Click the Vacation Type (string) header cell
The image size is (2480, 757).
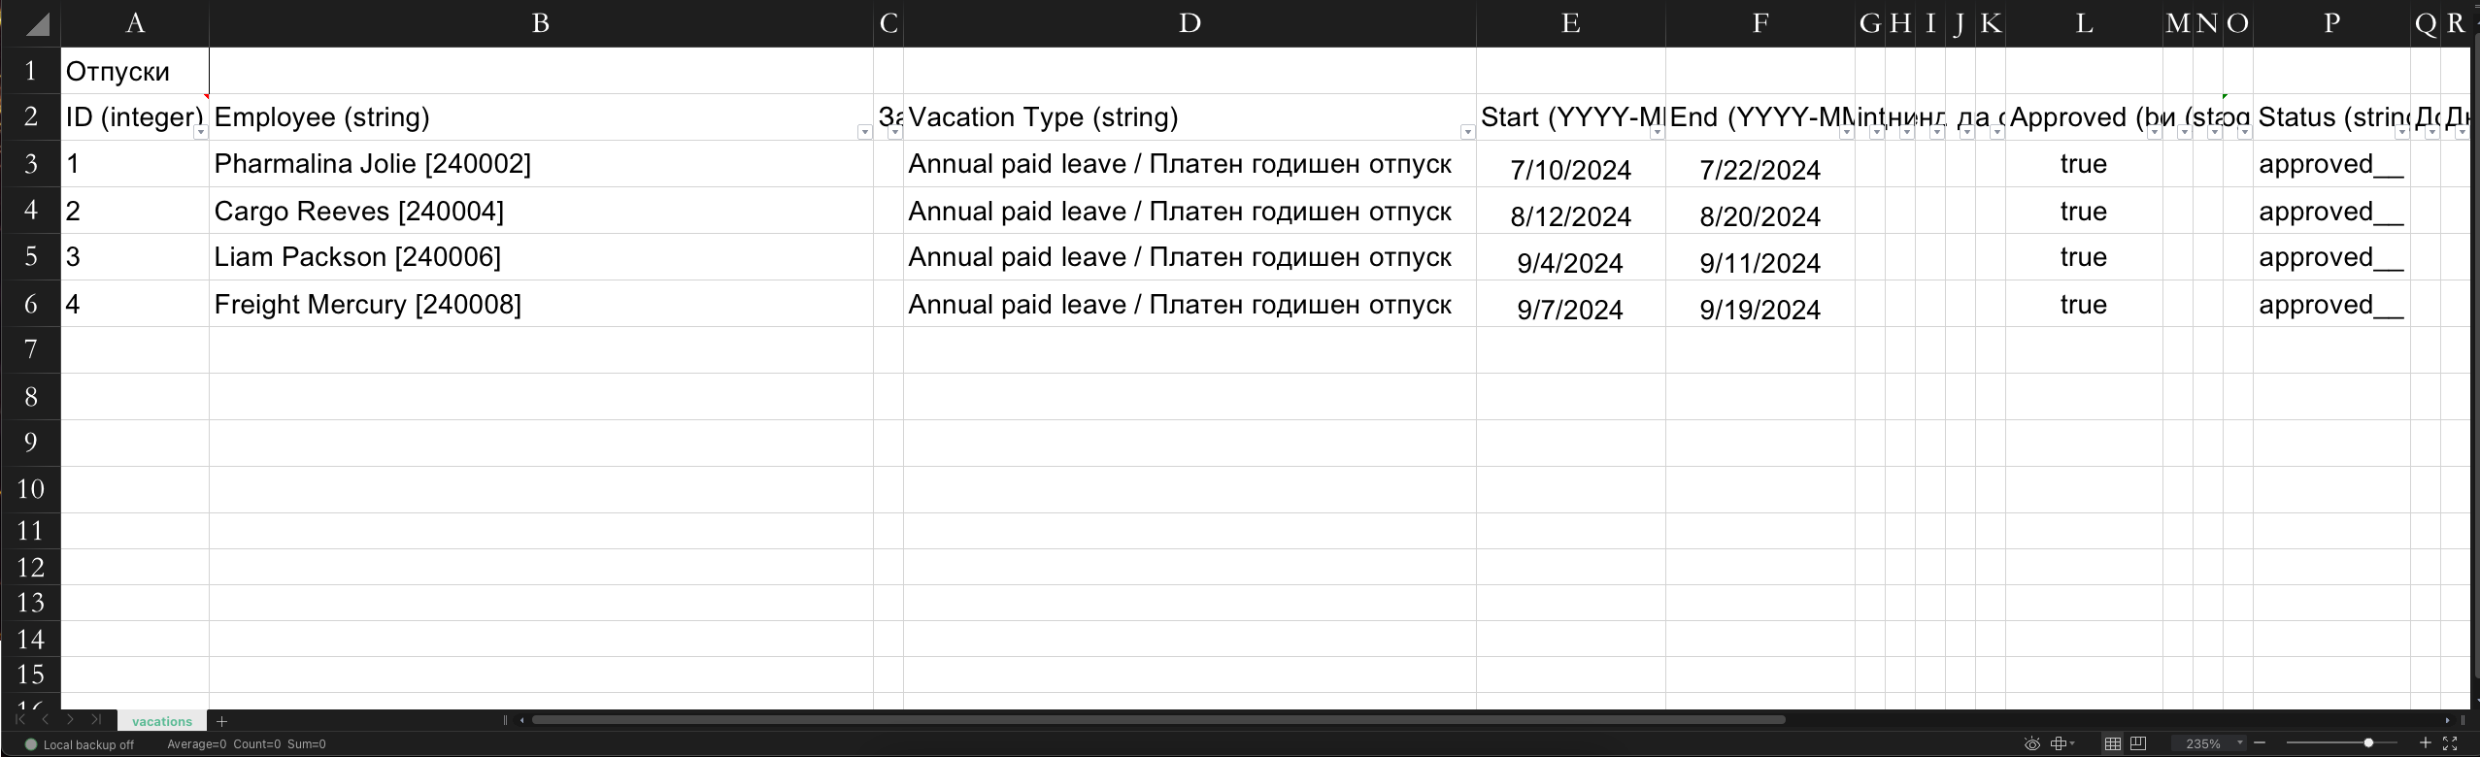point(1190,117)
